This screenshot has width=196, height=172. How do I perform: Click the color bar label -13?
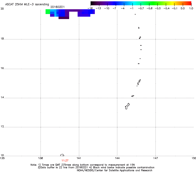tap(98, 8)
